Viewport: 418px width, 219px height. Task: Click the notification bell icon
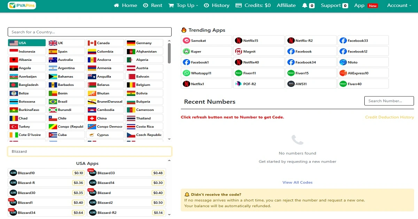(305, 6)
